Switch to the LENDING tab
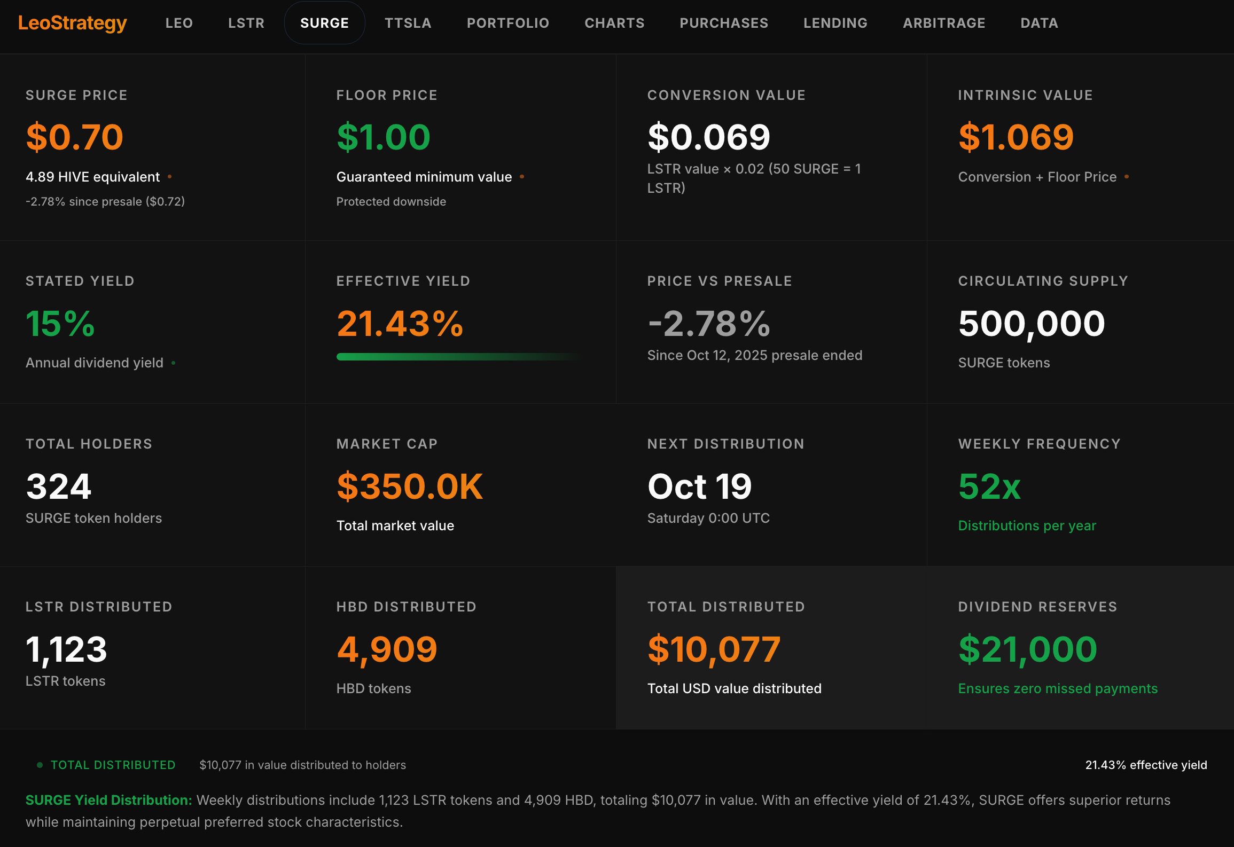This screenshot has height=847, width=1234. [835, 23]
